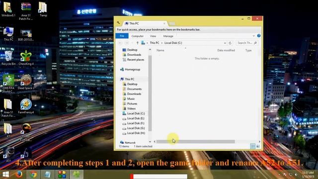Select the Dead Space 3 shortcut
Image resolution: width=318 pixels, height=179 pixels.
tap(26, 82)
